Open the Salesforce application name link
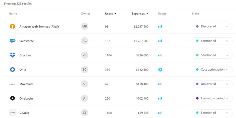 (27, 41)
